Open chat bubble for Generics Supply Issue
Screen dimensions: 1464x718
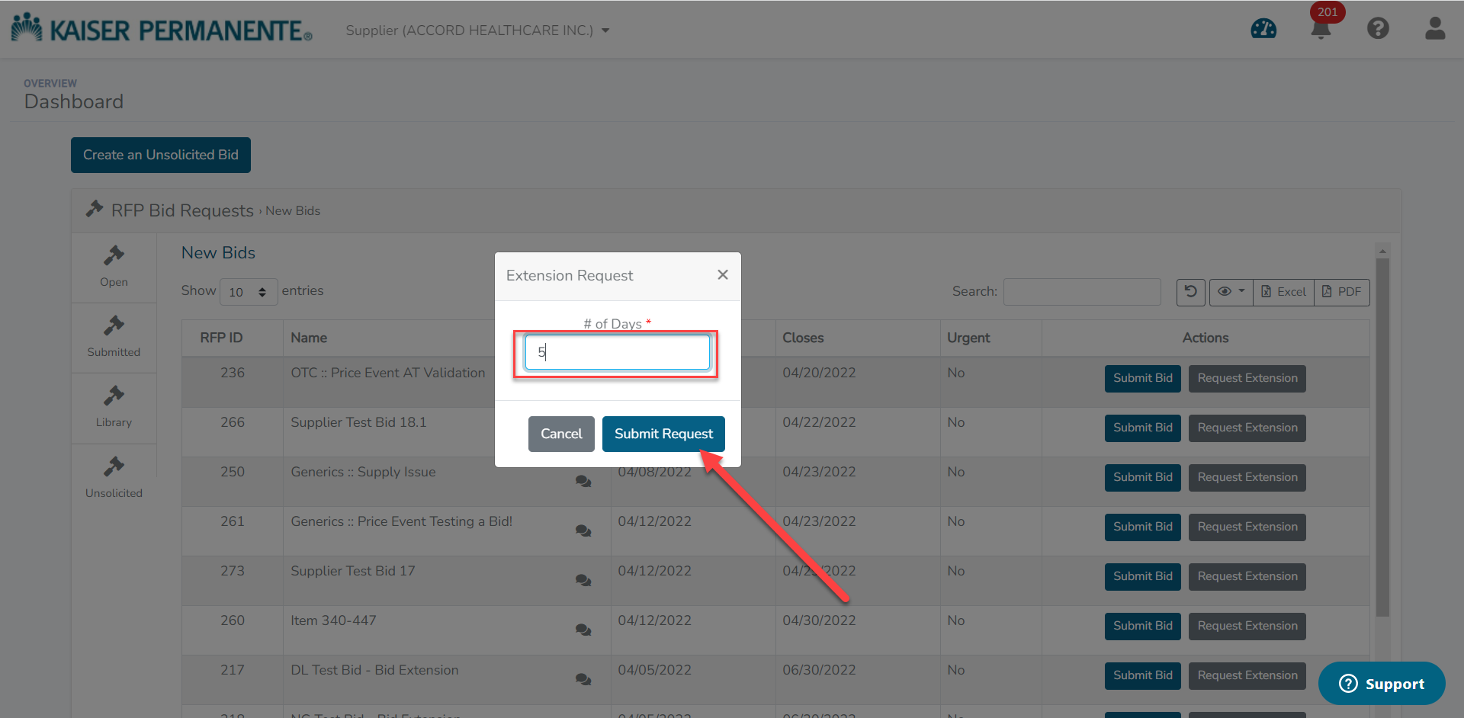click(x=583, y=481)
